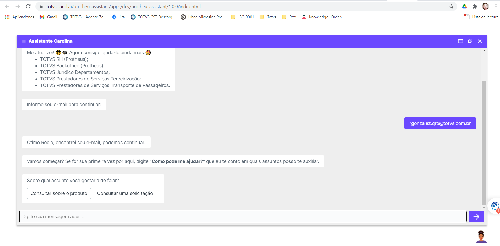
Task: Open the Gmail bookmark
Action: pos(48,17)
